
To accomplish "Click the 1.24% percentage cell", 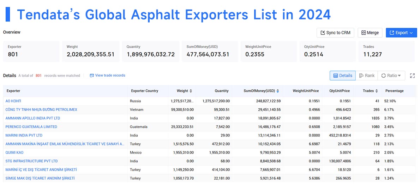I will pyautogui.click(x=389, y=178).
